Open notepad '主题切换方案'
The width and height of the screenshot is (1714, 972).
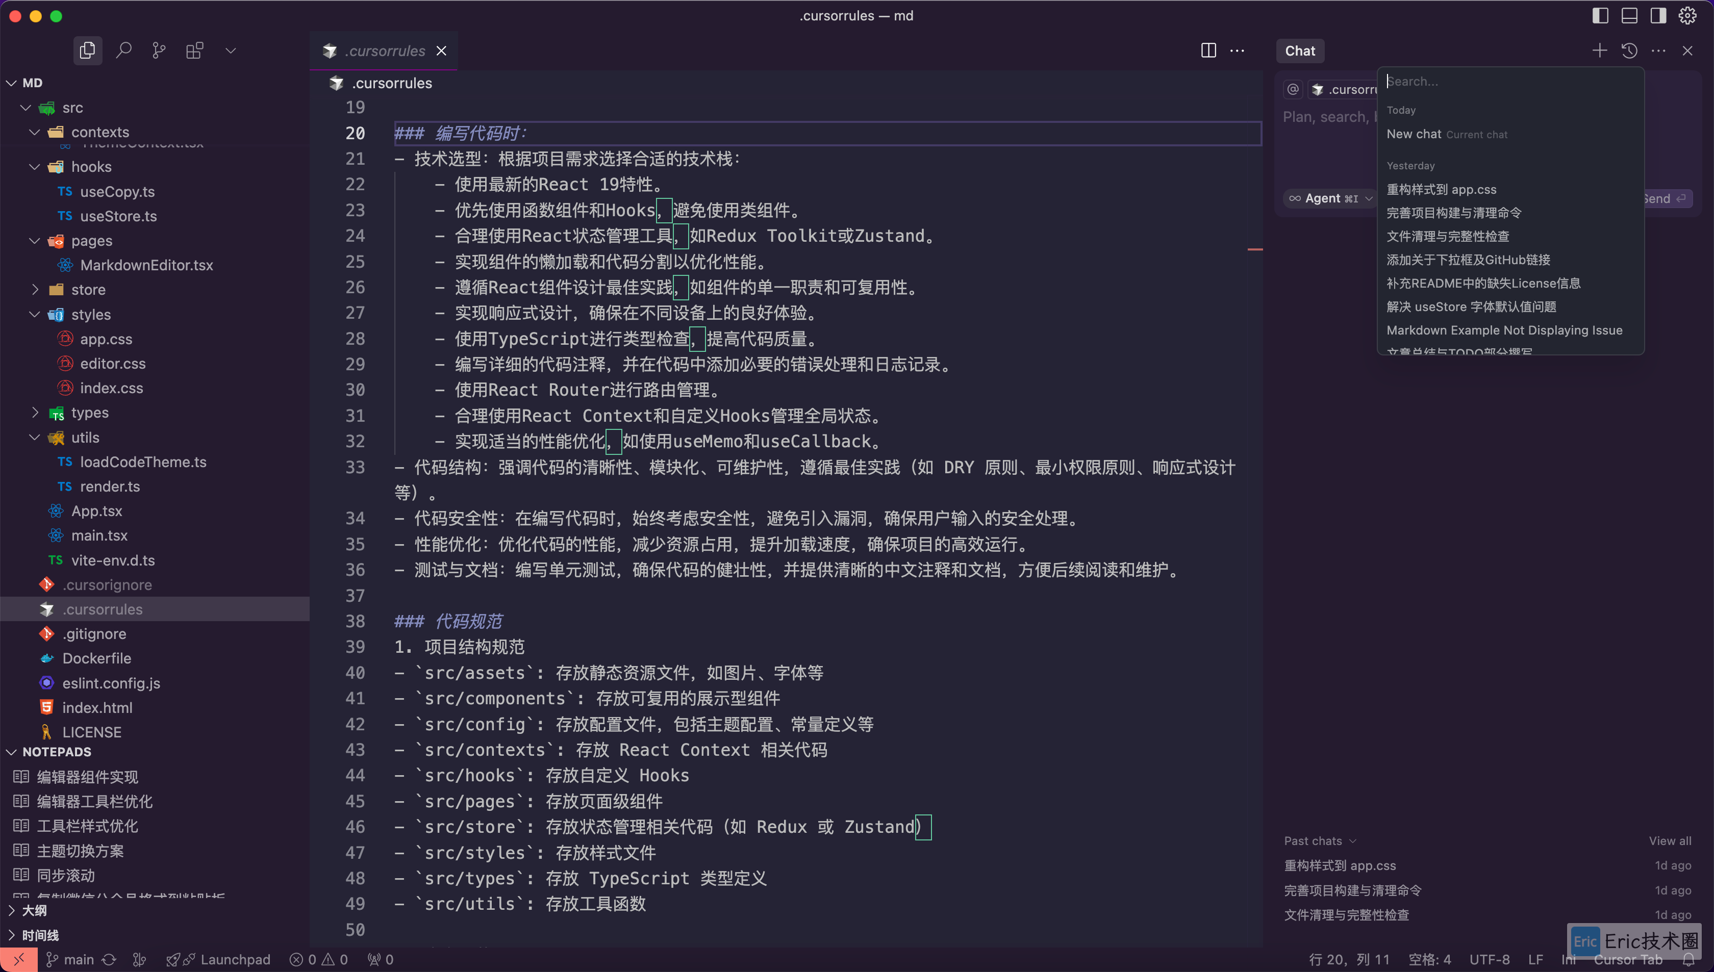(80, 851)
